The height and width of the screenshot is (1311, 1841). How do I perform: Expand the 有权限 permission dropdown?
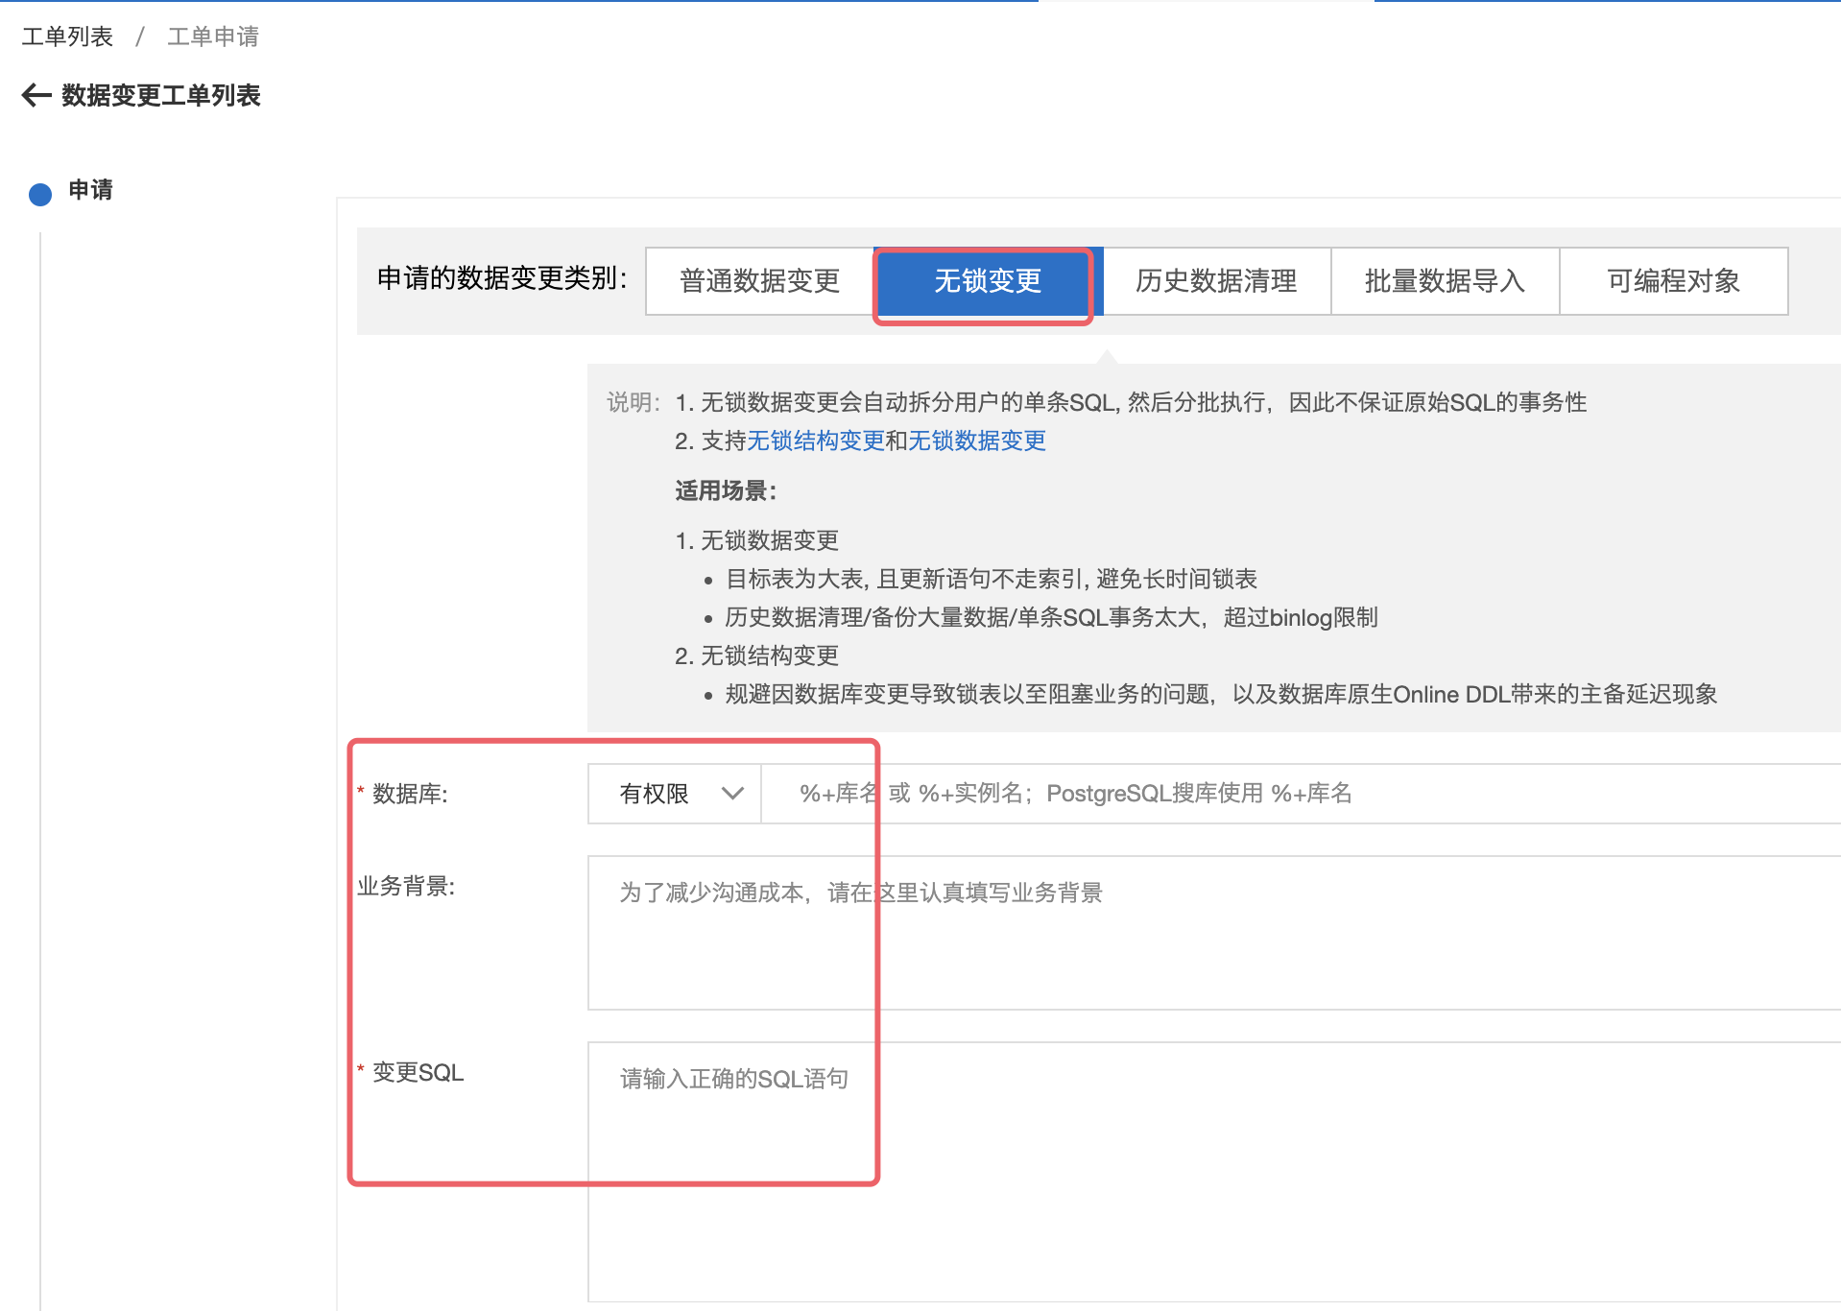point(675,794)
